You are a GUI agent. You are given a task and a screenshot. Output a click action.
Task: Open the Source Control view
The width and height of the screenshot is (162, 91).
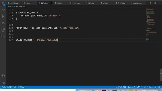coord(3,17)
